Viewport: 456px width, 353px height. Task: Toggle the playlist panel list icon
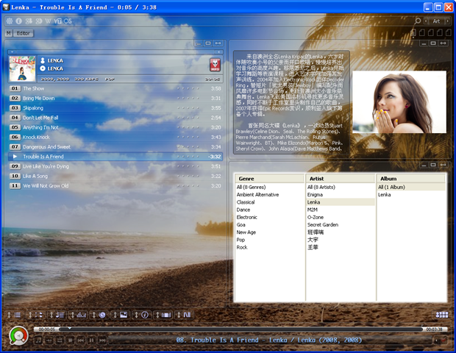tap(18, 315)
